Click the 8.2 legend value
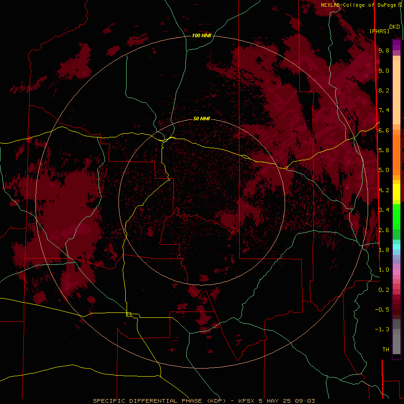This screenshot has width=404, height=404. point(384,90)
